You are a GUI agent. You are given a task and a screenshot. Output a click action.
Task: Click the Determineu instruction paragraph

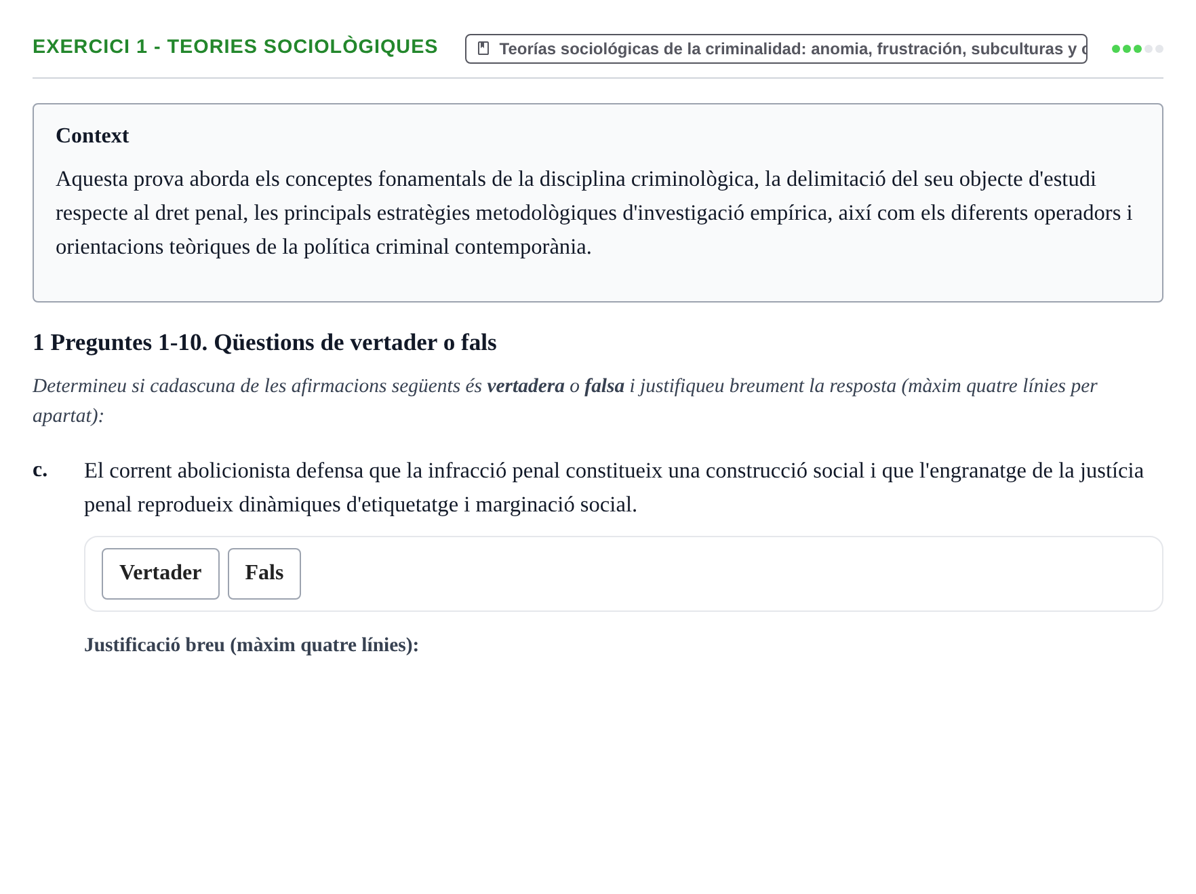pyautogui.click(x=565, y=400)
